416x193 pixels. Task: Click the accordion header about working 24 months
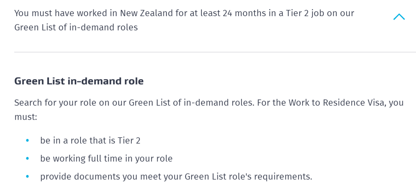184,20
